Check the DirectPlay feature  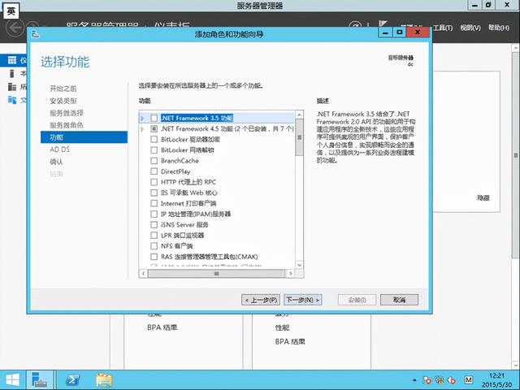pyautogui.click(x=154, y=171)
